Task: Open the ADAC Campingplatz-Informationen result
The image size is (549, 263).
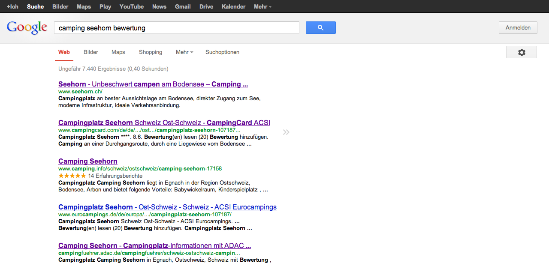Action: [154, 246]
